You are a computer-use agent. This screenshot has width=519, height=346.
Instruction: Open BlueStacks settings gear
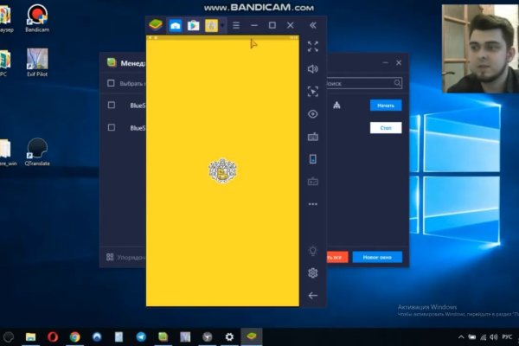pos(312,273)
